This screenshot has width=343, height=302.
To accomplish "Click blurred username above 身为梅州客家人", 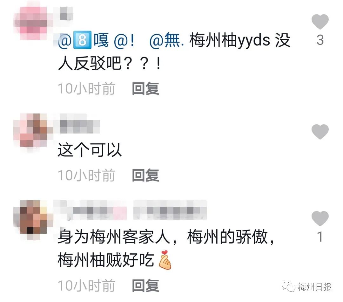I will coord(130,210).
